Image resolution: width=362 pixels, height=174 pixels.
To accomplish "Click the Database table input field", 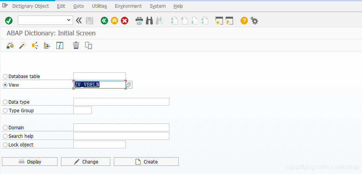I will (99, 76).
